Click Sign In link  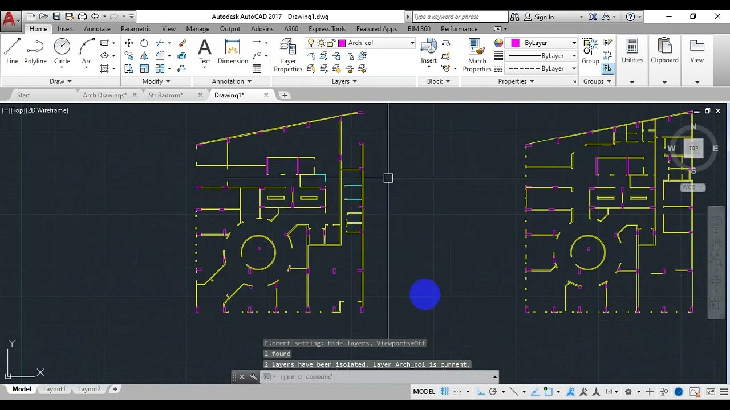point(544,17)
